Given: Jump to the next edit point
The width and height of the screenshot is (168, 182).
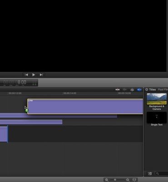Looking at the screenshot, I should click(x=41, y=75).
